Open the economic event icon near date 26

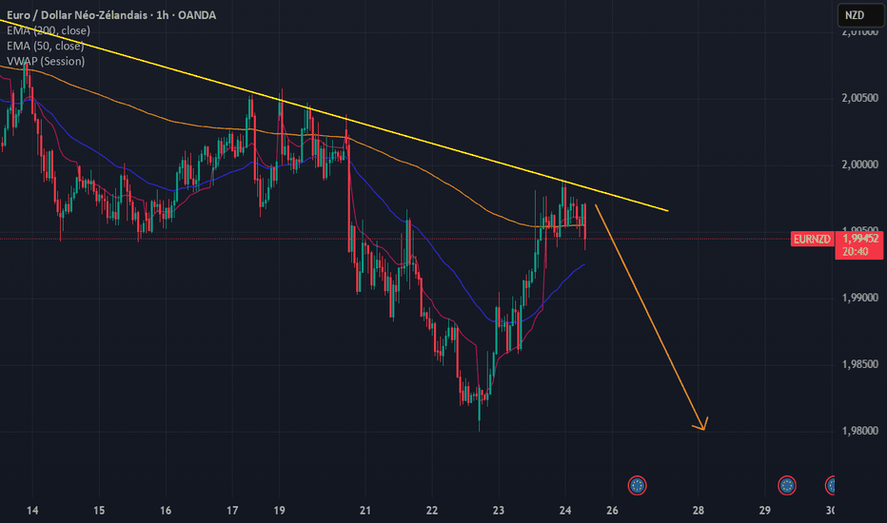637,485
